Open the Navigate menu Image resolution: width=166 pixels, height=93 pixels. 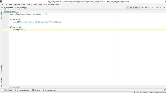(x=17, y=4)
